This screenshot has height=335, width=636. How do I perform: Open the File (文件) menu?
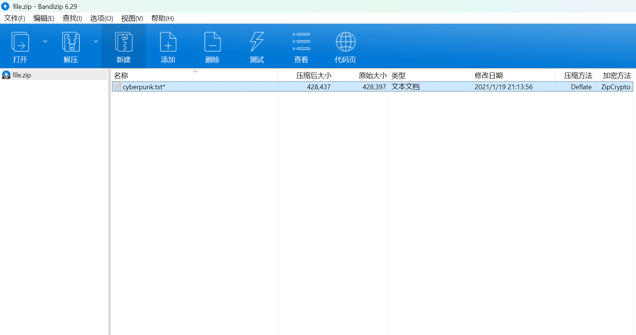tap(14, 19)
